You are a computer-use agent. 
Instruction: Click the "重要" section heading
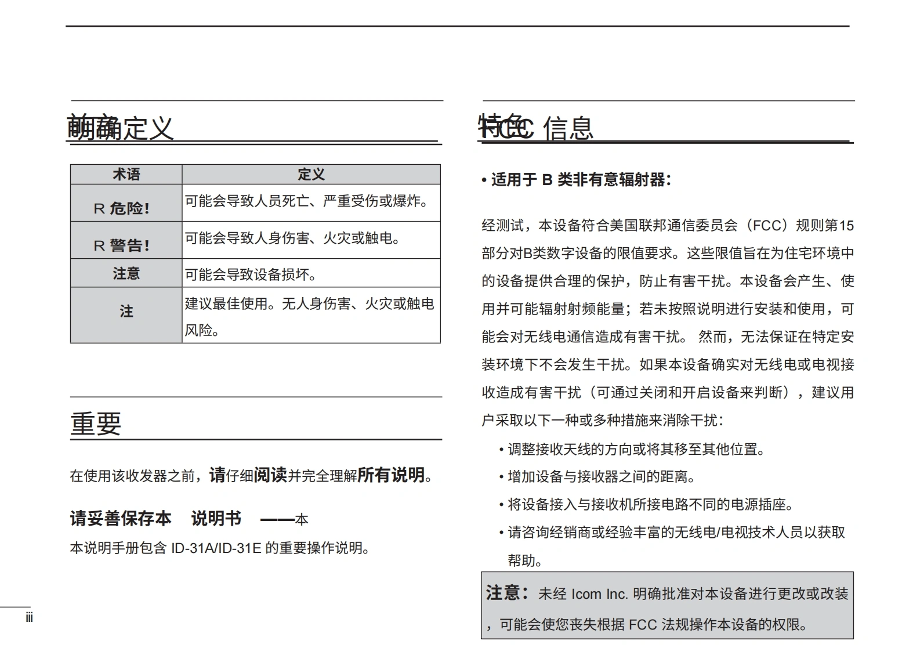coord(96,424)
